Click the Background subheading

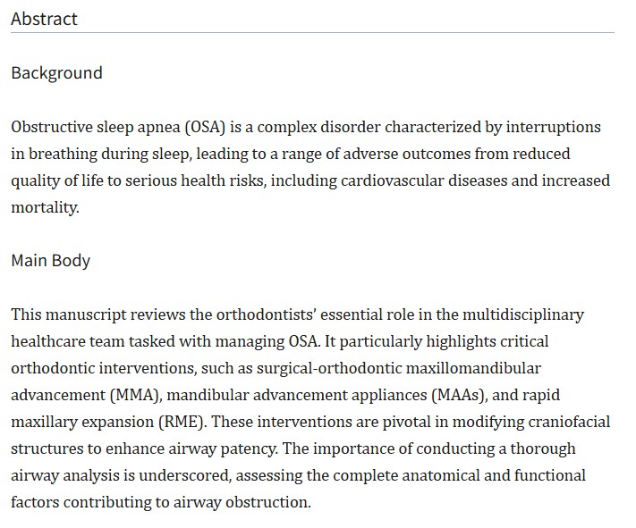(56, 73)
